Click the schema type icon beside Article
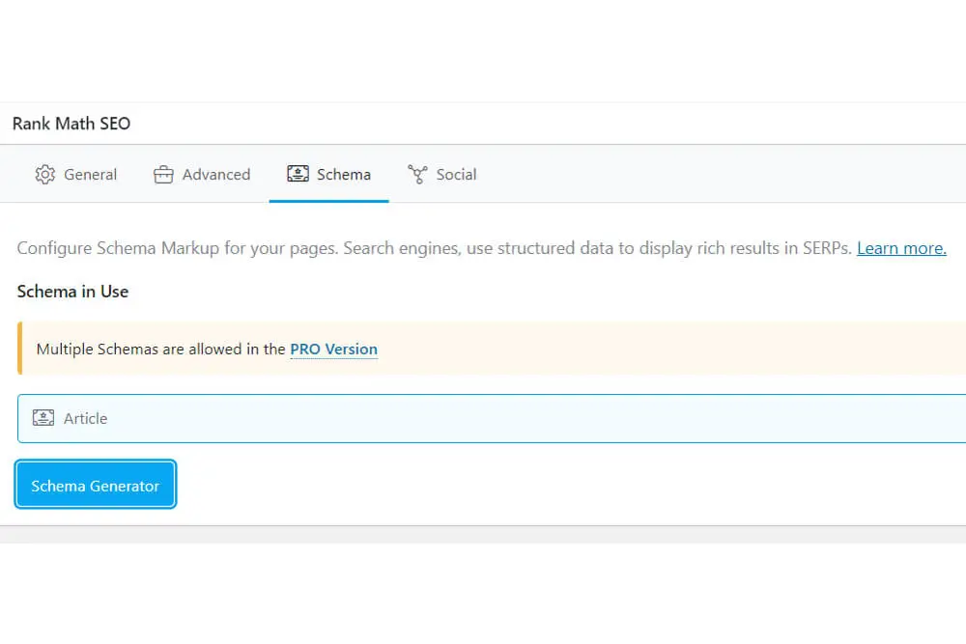The width and height of the screenshot is (966, 644). coord(43,417)
